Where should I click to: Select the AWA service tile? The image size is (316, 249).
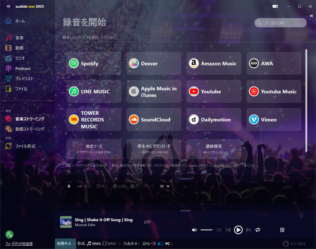coord(274,63)
